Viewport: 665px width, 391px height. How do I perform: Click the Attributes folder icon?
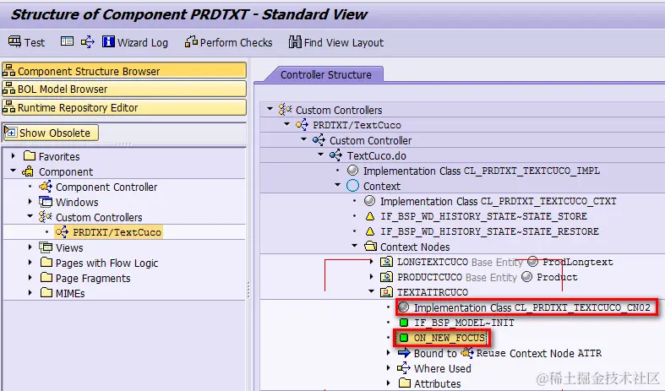click(x=405, y=383)
